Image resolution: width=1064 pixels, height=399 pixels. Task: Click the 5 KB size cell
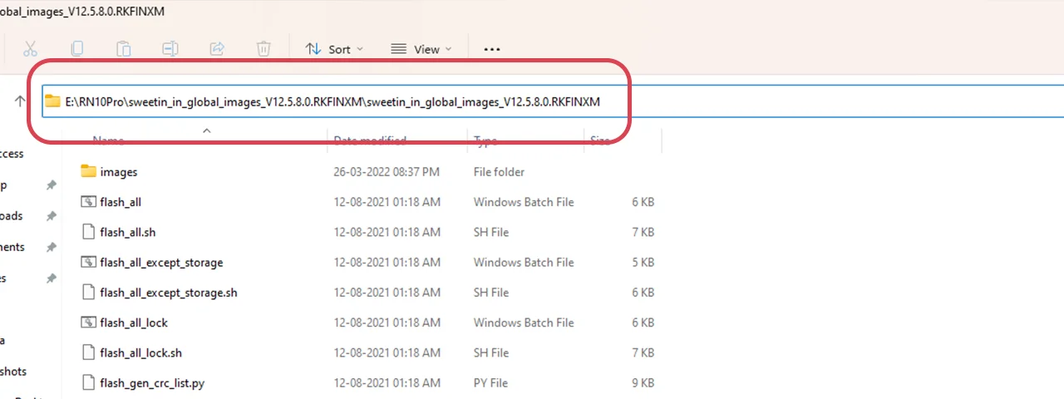tap(643, 263)
